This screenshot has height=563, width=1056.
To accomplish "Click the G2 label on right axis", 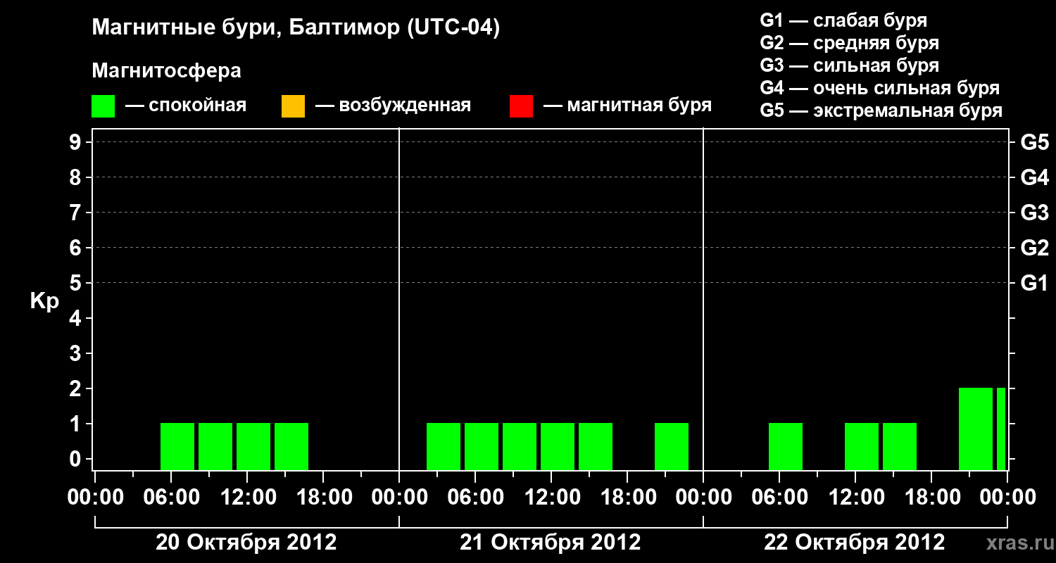I will [x=1034, y=248].
